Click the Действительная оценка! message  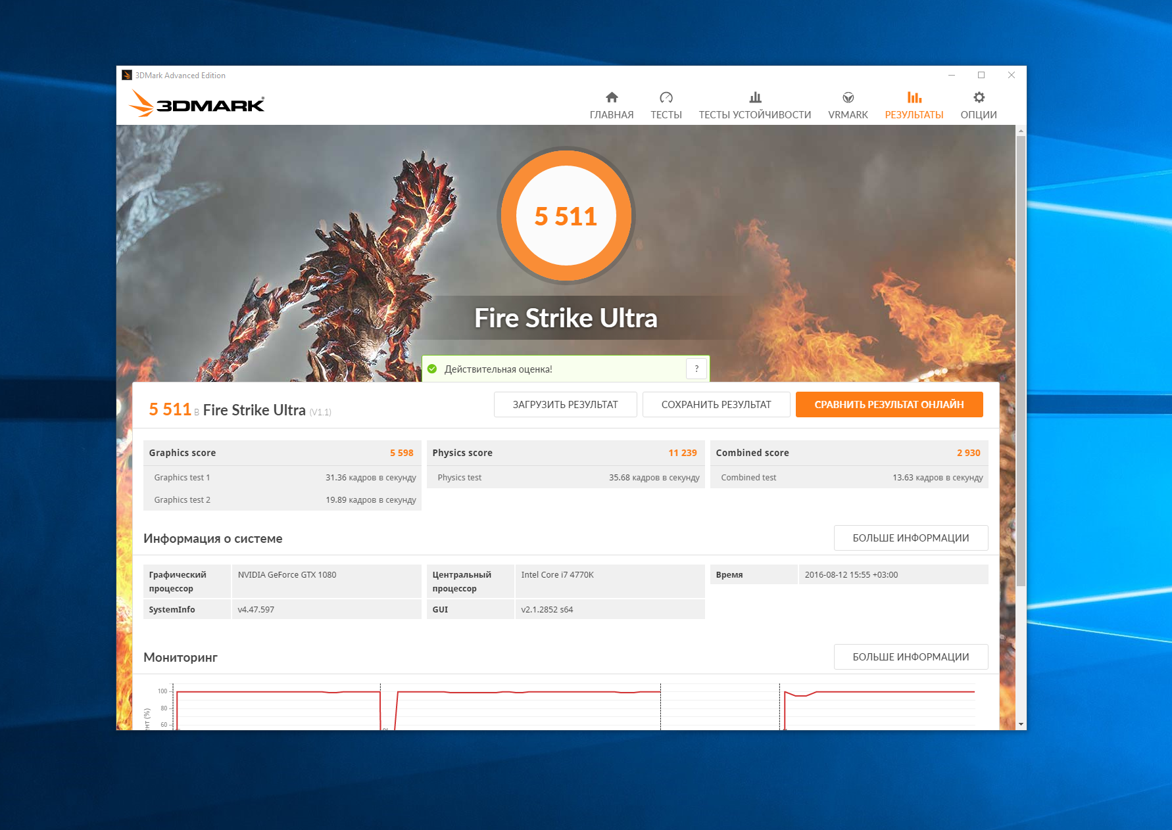(x=499, y=369)
